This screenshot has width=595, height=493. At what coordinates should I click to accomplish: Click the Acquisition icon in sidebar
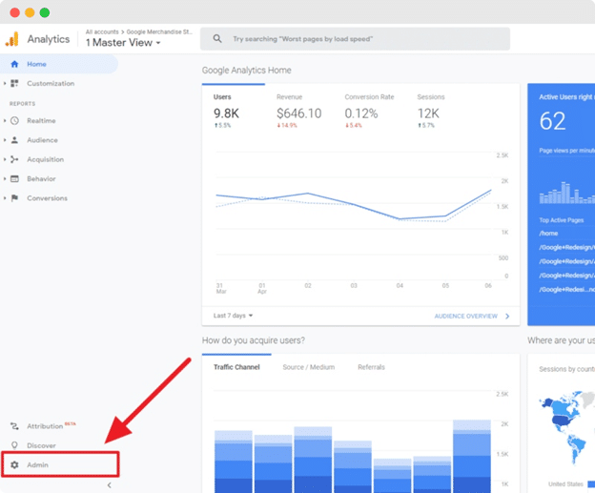14,160
